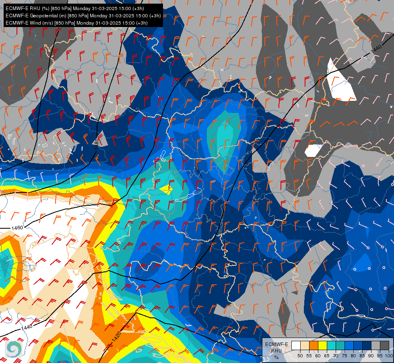
Task: Click the legend tick value 70
Action: click(336, 356)
